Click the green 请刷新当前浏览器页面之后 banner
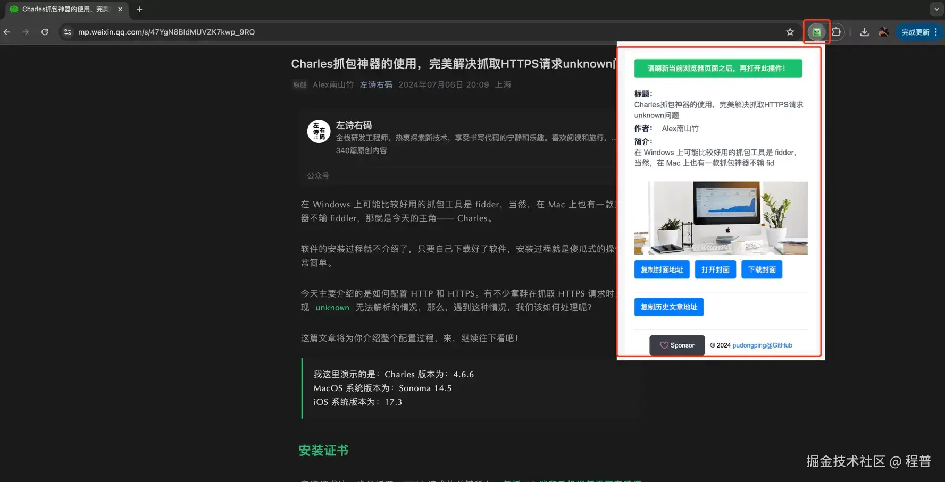 pyautogui.click(x=718, y=68)
